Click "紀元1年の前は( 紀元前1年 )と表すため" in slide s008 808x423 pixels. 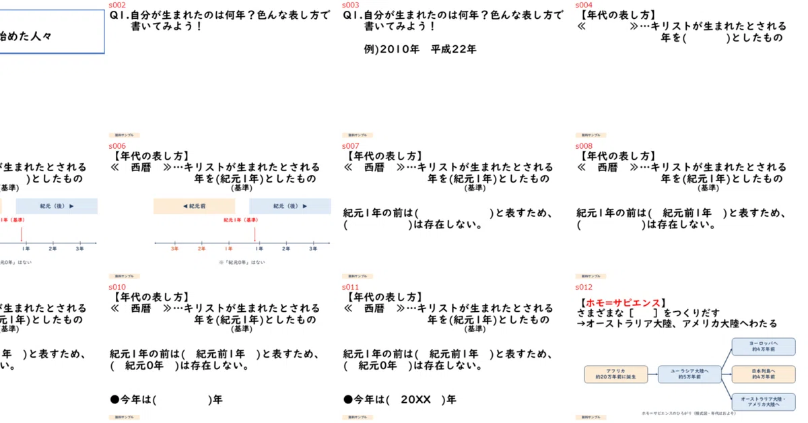click(681, 214)
